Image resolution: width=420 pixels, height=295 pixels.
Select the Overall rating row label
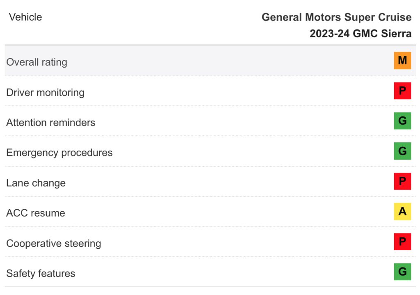(37, 62)
